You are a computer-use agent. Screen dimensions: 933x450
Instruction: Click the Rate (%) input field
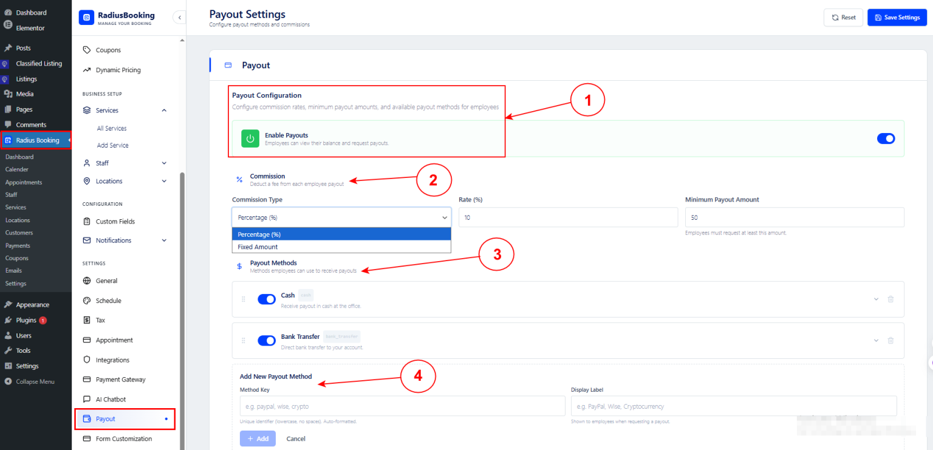568,217
